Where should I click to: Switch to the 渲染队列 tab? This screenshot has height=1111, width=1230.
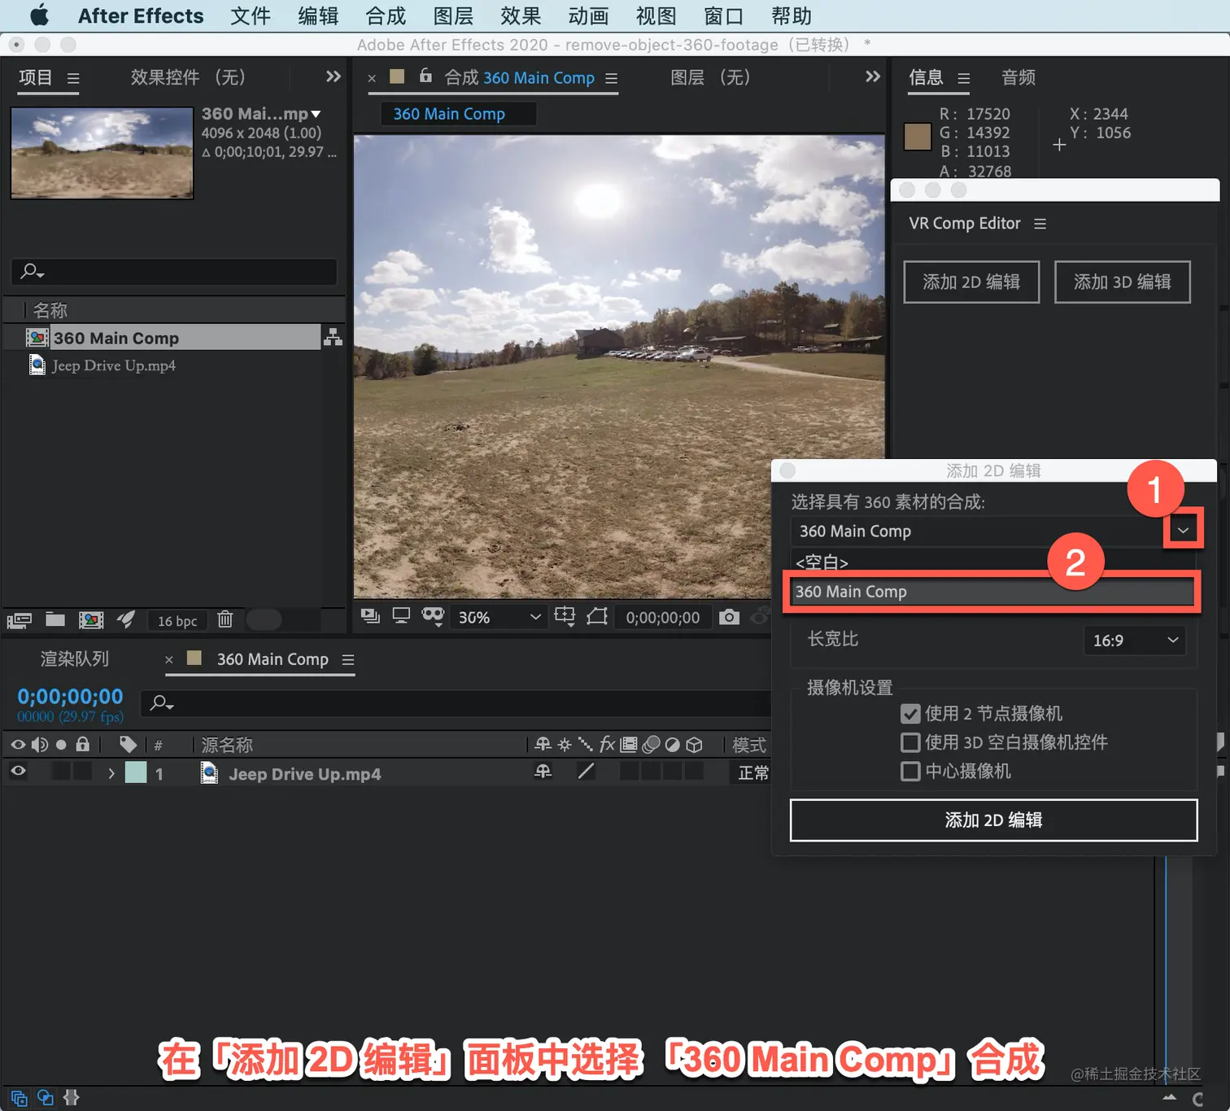click(x=75, y=658)
